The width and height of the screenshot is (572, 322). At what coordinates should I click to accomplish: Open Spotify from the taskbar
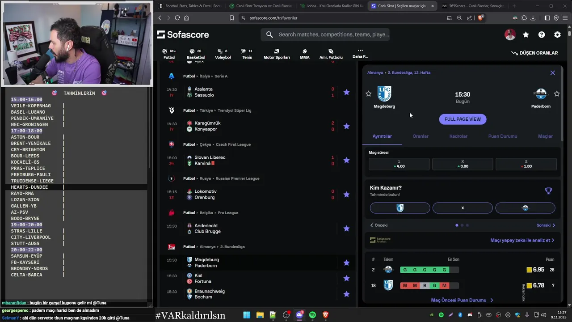click(312, 315)
